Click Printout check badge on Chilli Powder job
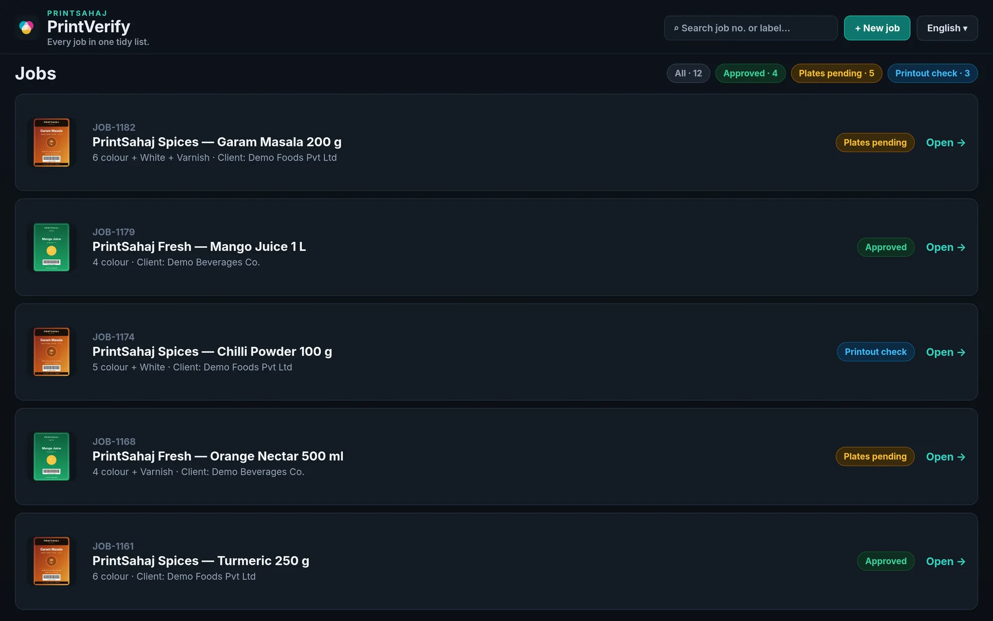Image resolution: width=993 pixels, height=621 pixels. pyautogui.click(x=875, y=352)
